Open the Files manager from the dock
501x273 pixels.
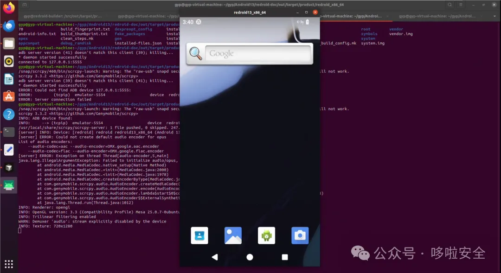(x=9, y=44)
